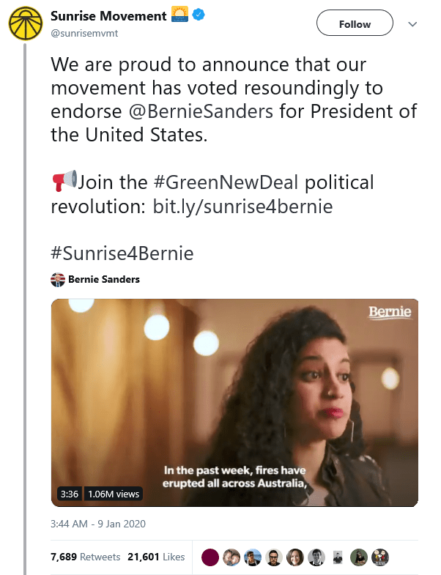
Task: Click the sunrise emoji beside account name
Action: (x=180, y=15)
